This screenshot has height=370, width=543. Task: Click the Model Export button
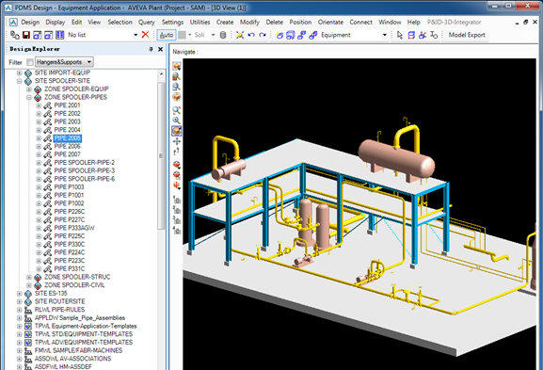coord(467,35)
